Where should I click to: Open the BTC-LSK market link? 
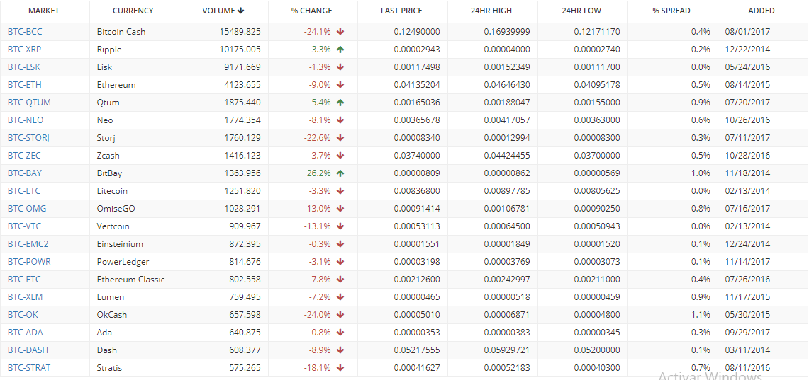(23, 67)
